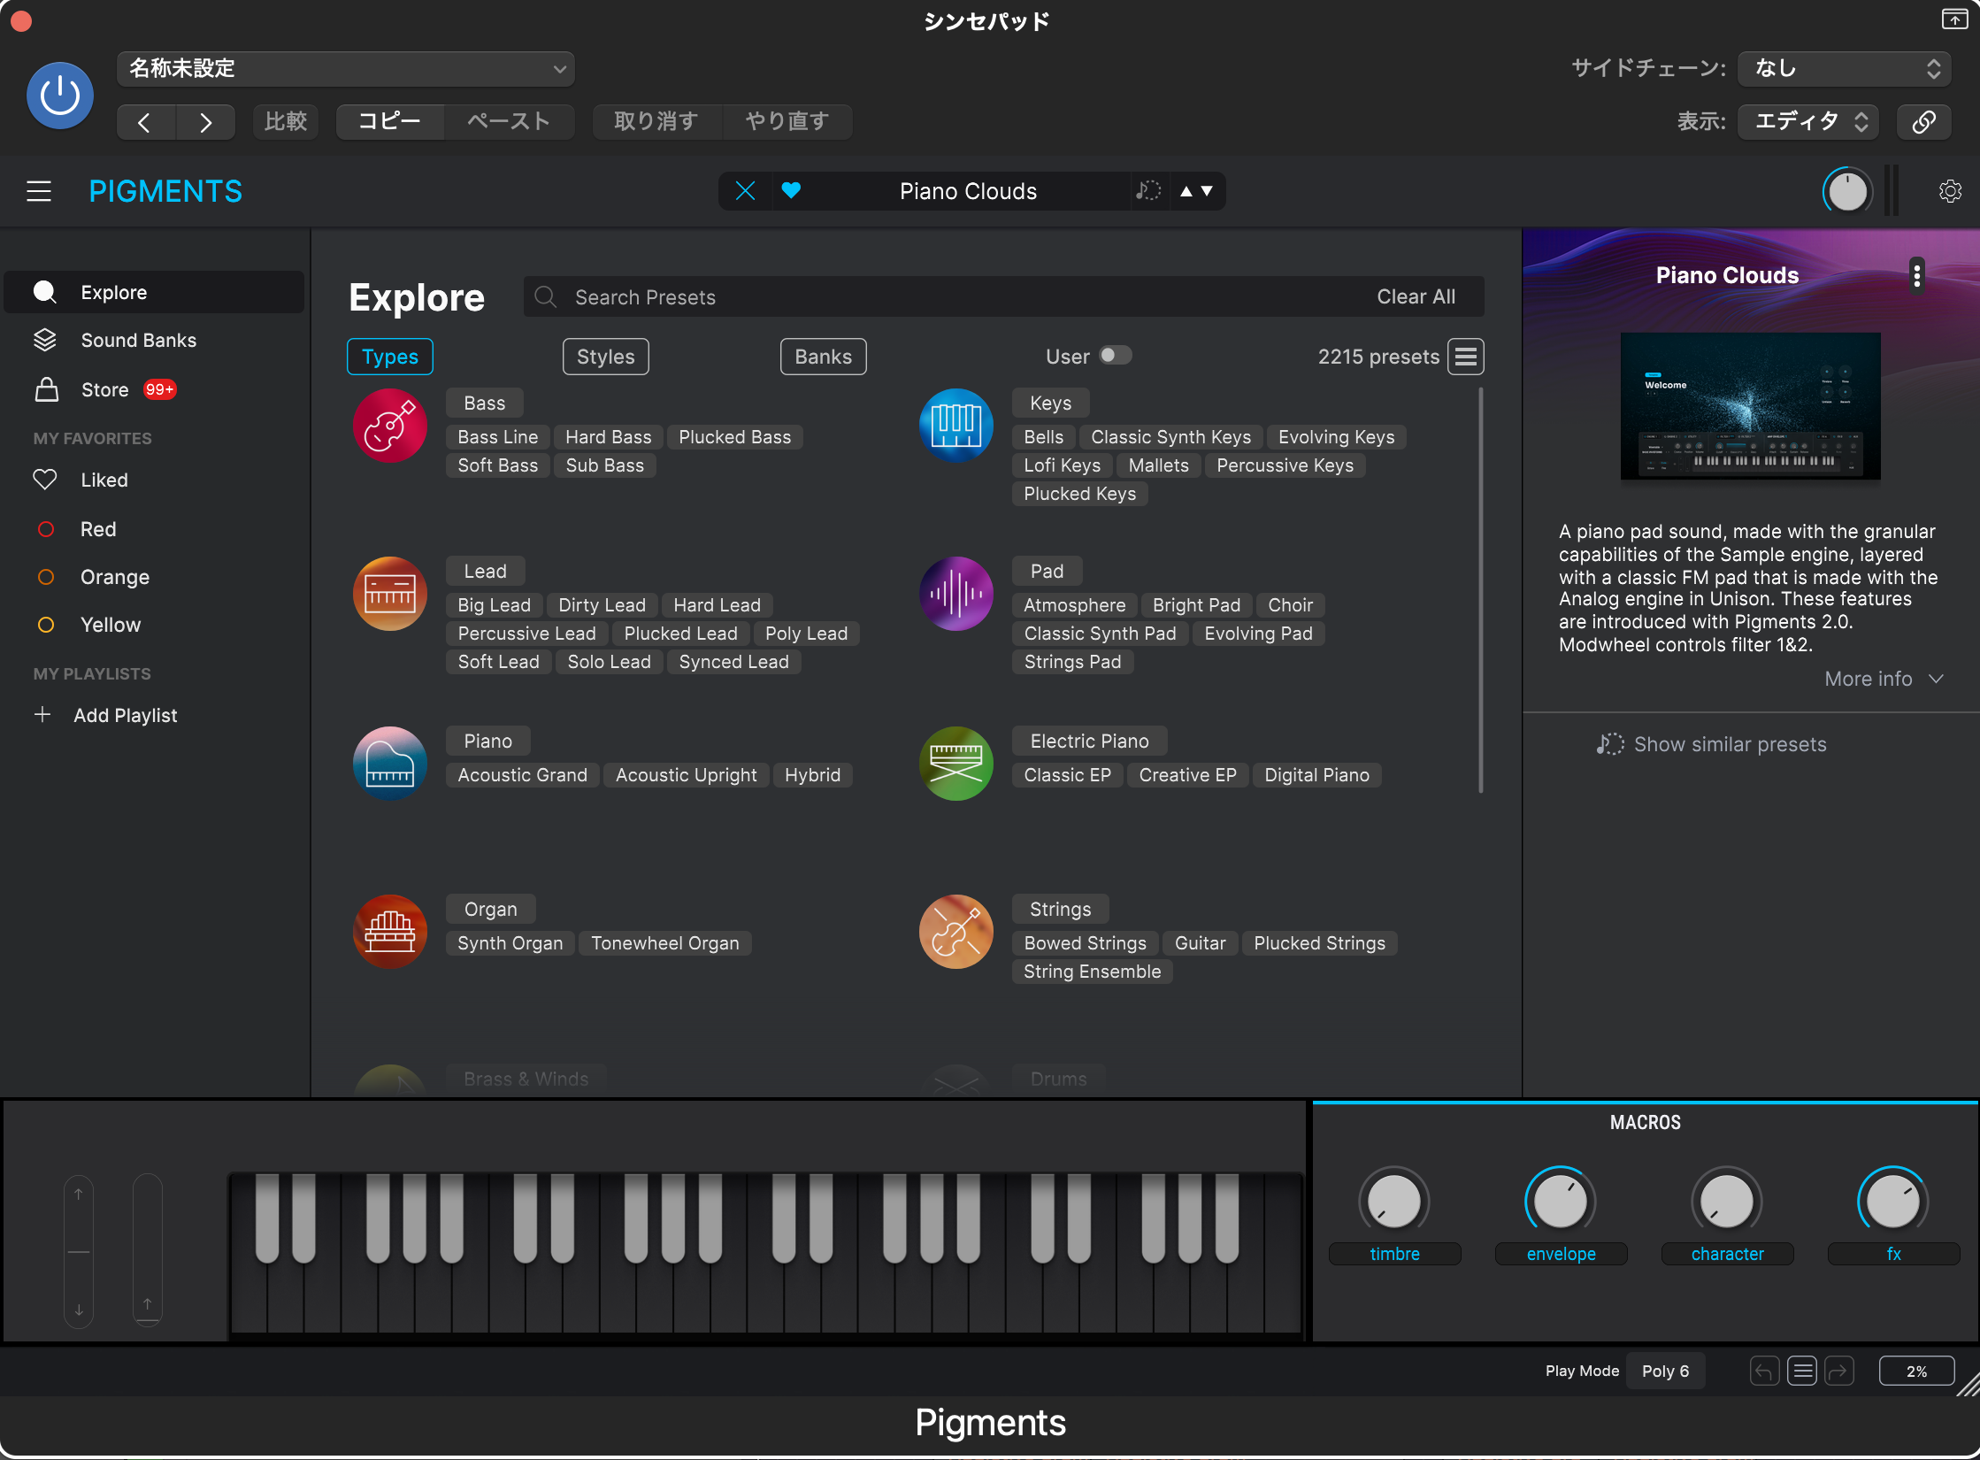
Task: Click Clear All in the search bar
Action: pos(1416,297)
